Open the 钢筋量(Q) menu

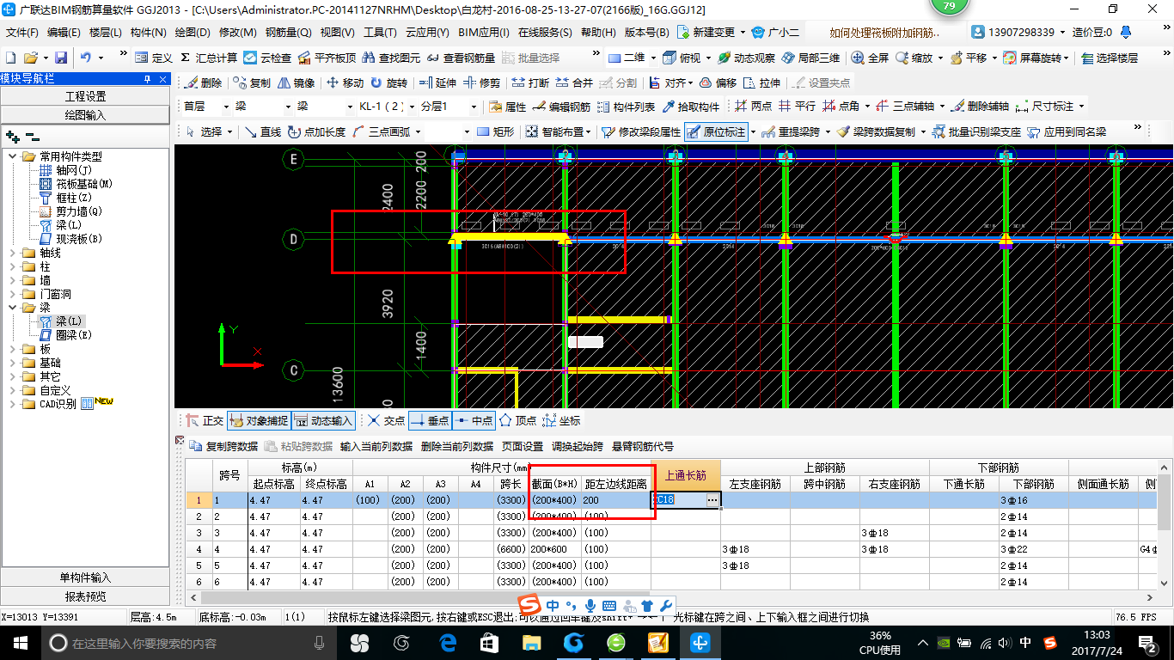(x=288, y=33)
